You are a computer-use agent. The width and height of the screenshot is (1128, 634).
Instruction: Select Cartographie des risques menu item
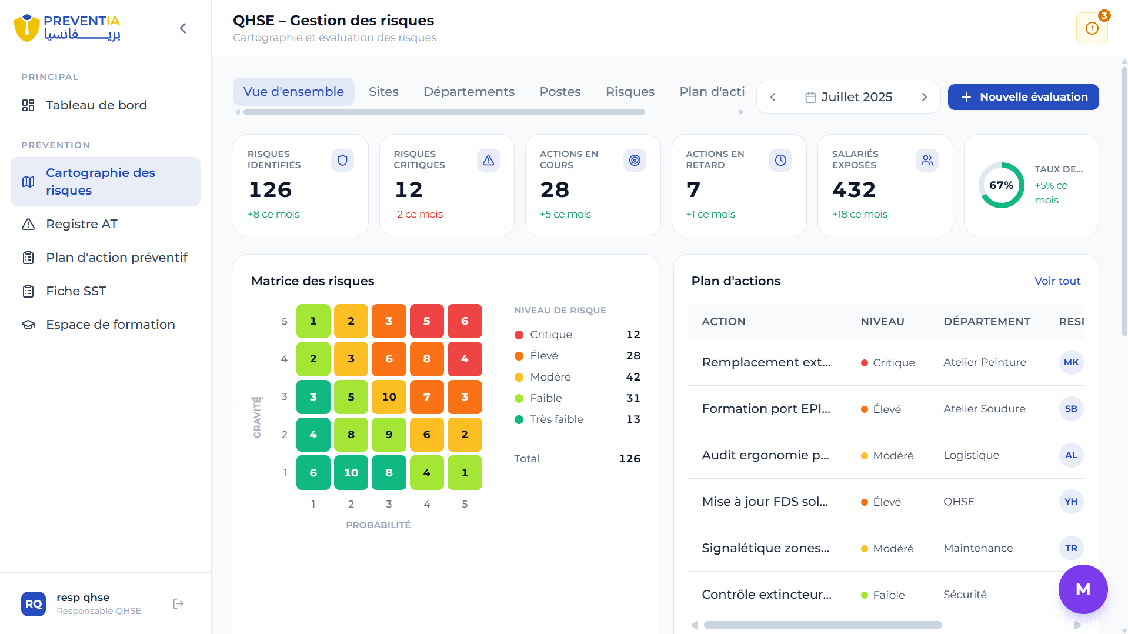coord(105,182)
